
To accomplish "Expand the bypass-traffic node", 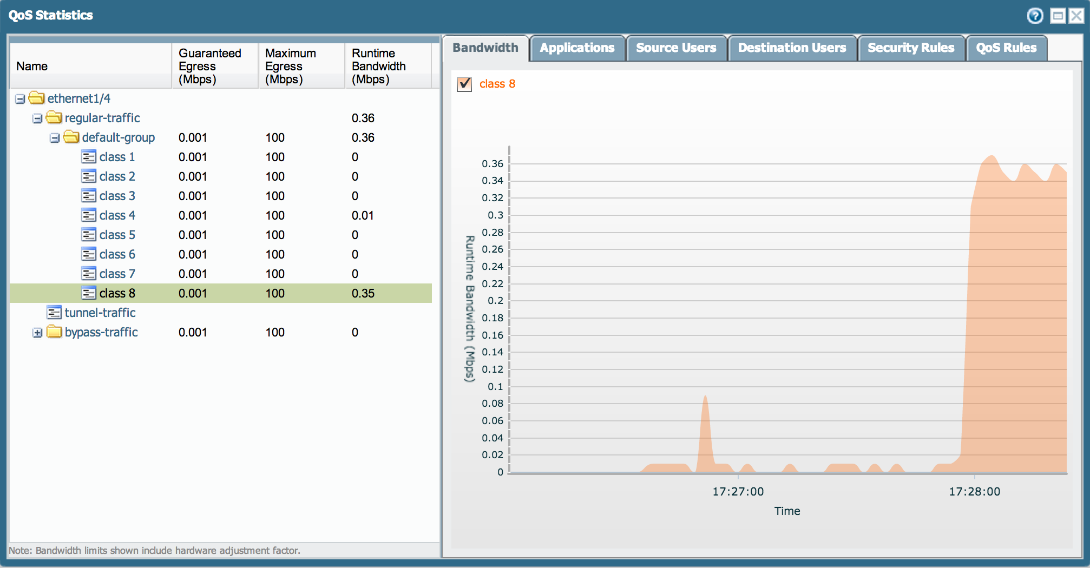I will coord(37,332).
